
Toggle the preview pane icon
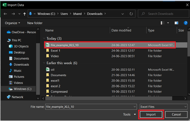(176, 23)
